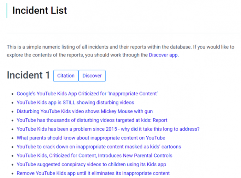Viewport: 241px width, 178px height.
Task: Open the 'Remove YouTube Kids app' report link
Action: pyautogui.click(x=93, y=173)
